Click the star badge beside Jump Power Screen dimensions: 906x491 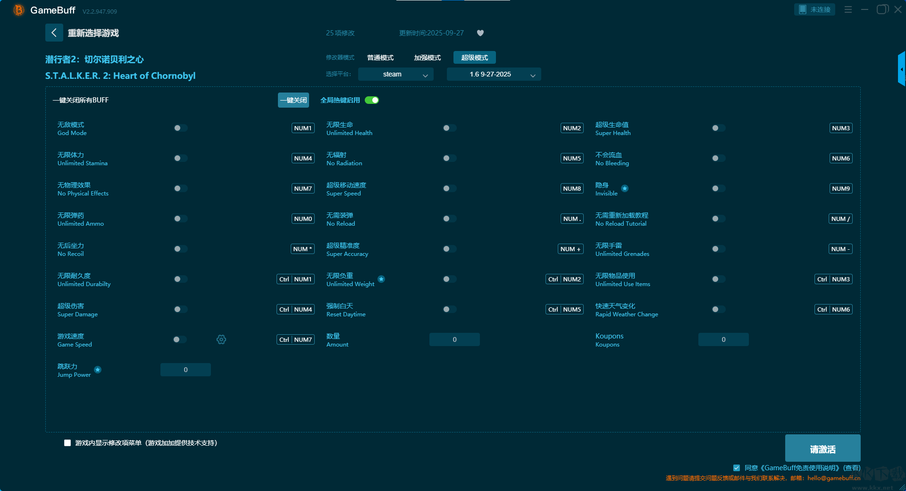click(98, 370)
